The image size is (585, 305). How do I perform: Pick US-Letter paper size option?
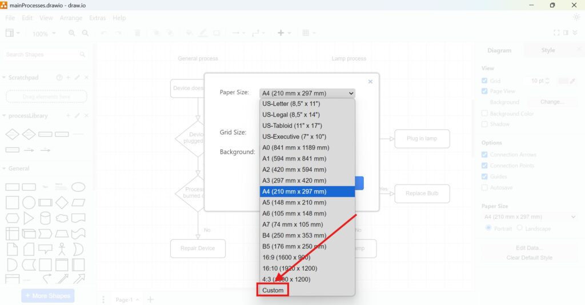(x=291, y=104)
